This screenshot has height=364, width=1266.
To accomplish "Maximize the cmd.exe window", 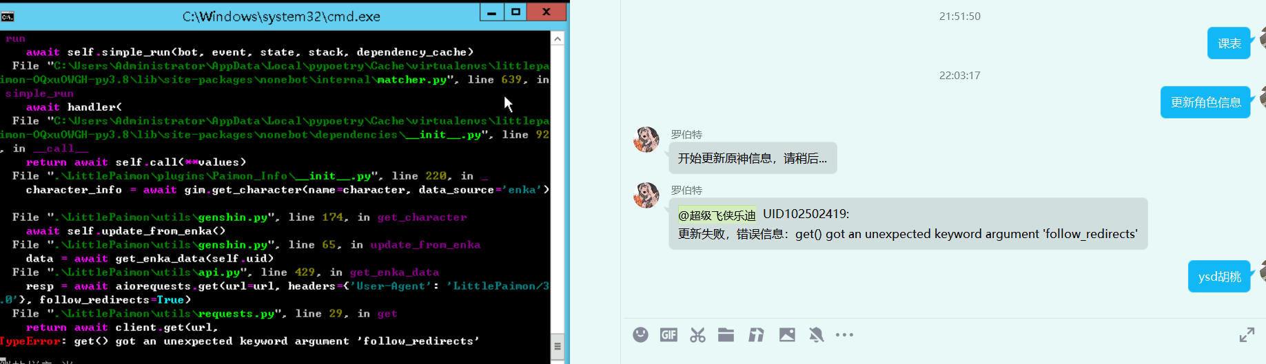I will 515,12.
